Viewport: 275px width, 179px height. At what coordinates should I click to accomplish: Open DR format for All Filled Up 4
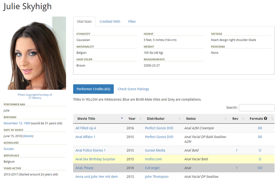(260, 128)
